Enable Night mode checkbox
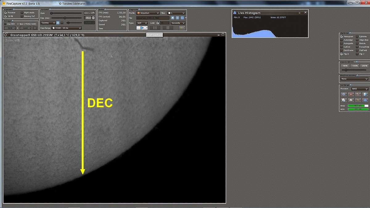 pos(22,13)
